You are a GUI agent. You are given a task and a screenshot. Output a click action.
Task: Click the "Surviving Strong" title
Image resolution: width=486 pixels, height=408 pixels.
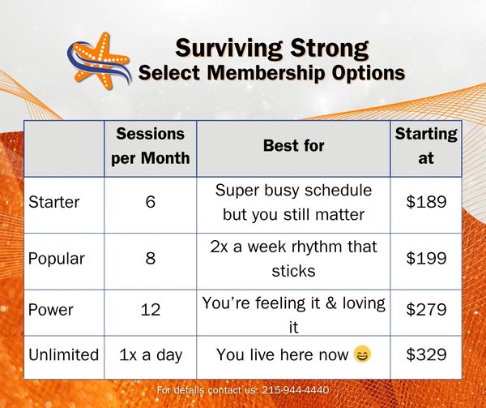272,48
